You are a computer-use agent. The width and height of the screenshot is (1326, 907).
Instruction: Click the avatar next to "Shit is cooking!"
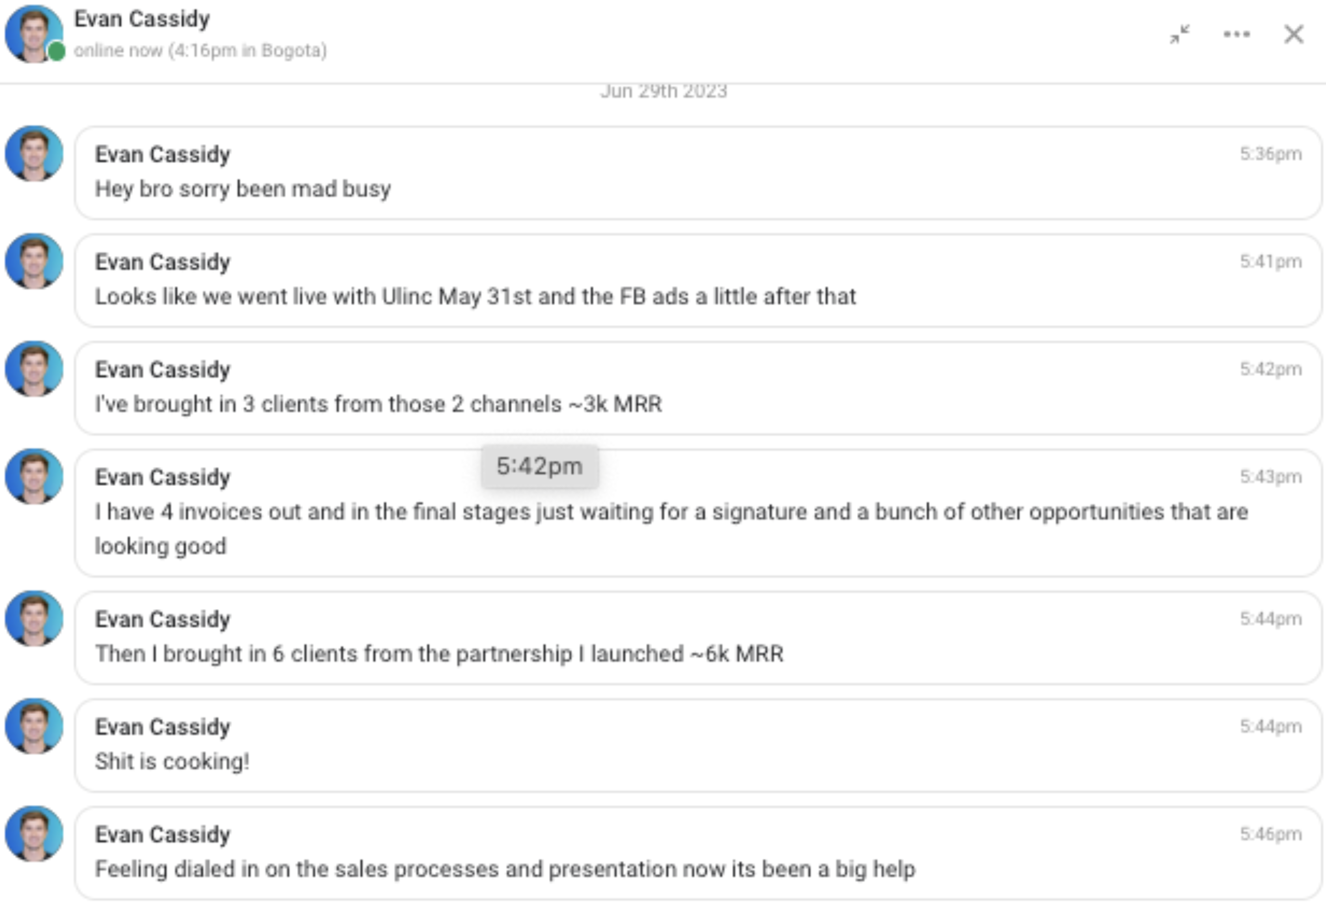(x=34, y=726)
